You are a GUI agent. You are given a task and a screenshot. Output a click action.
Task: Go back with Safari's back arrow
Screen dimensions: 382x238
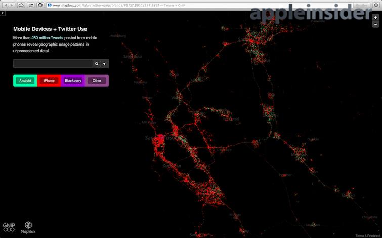coord(6,5)
